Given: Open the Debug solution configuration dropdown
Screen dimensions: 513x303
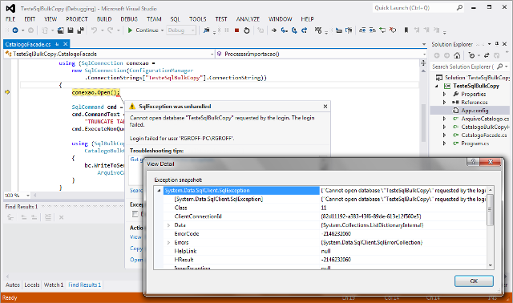Looking at the screenshot, I should coord(192,30).
